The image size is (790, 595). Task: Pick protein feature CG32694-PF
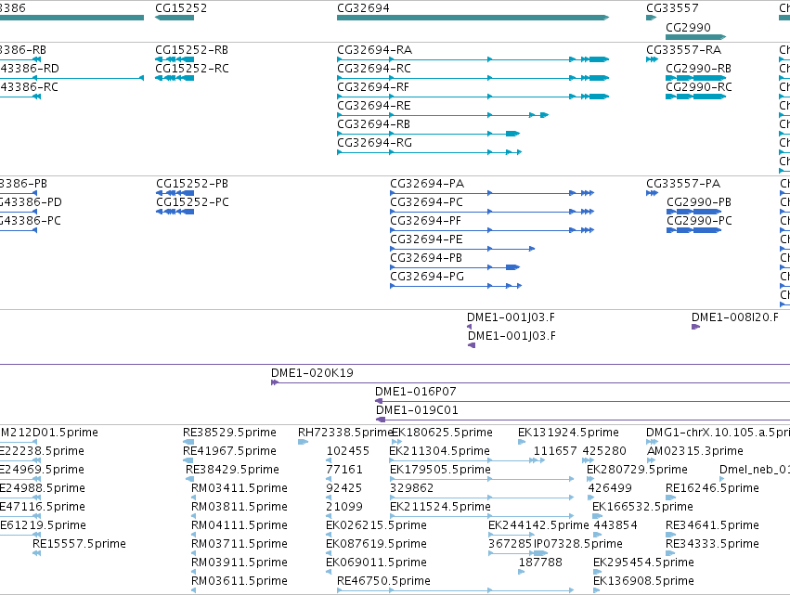[x=426, y=221]
